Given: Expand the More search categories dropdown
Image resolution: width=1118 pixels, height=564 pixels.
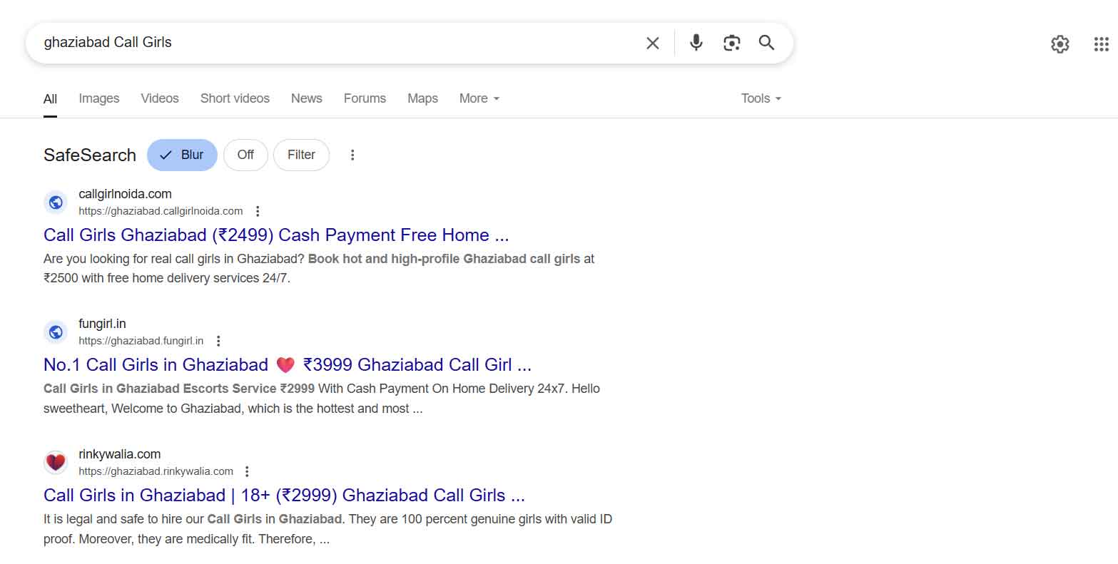Looking at the screenshot, I should coord(479,98).
